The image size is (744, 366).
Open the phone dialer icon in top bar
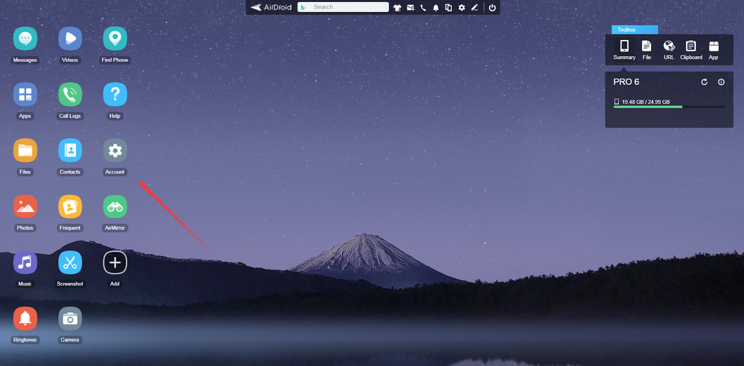pos(423,7)
